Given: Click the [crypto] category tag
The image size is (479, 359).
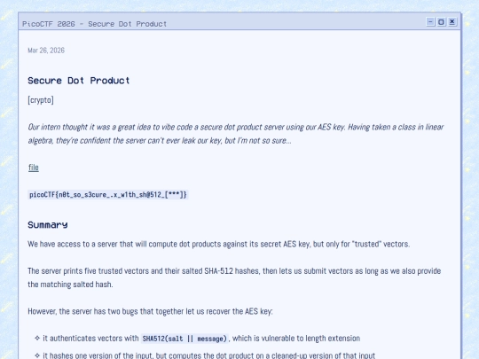Looking at the screenshot, I should tap(41, 100).
